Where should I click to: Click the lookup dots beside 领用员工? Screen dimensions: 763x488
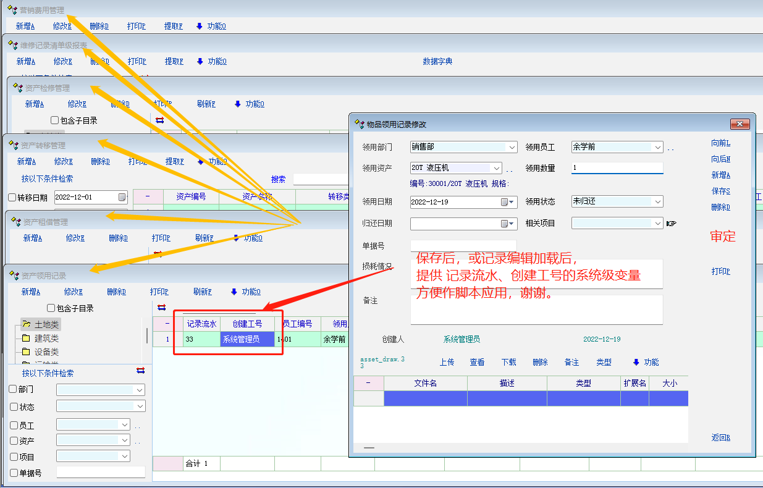click(671, 148)
